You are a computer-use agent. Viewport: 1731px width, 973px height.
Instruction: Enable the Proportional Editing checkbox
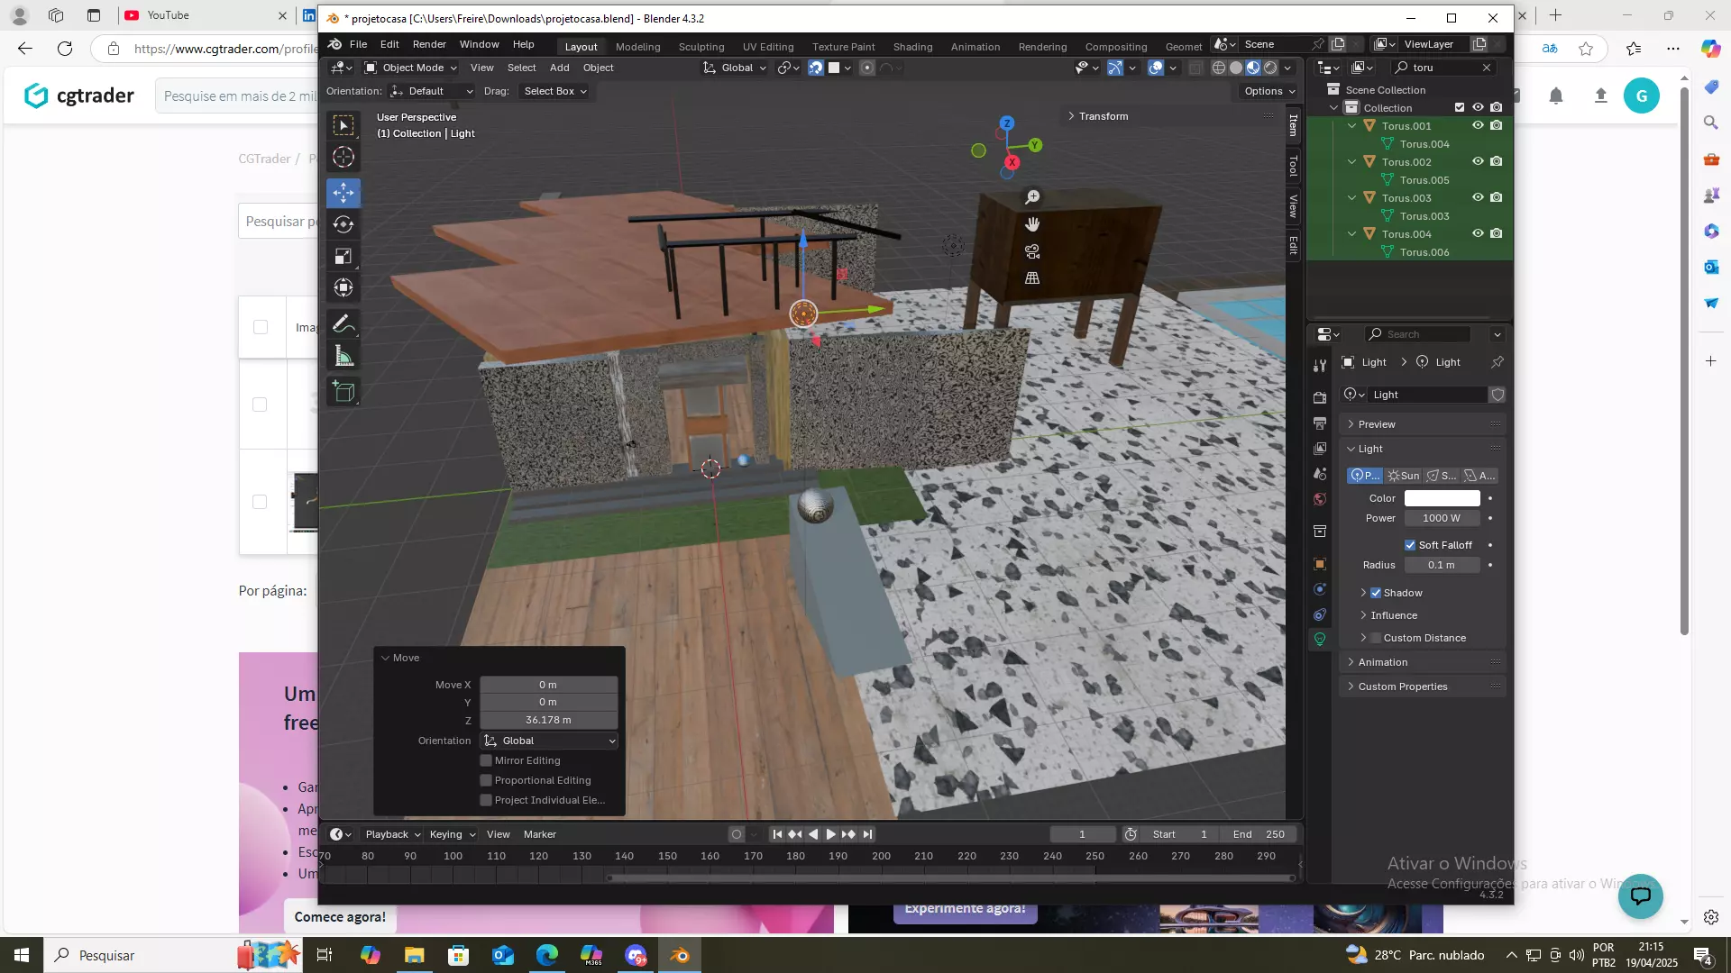click(486, 780)
